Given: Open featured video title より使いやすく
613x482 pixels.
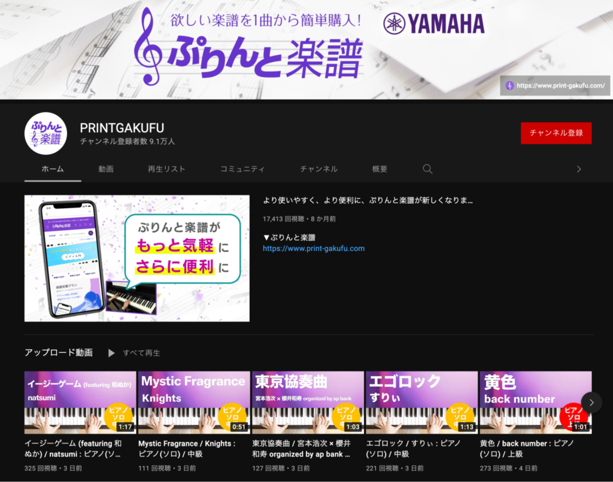Looking at the screenshot, I should [x=368, y=200].
